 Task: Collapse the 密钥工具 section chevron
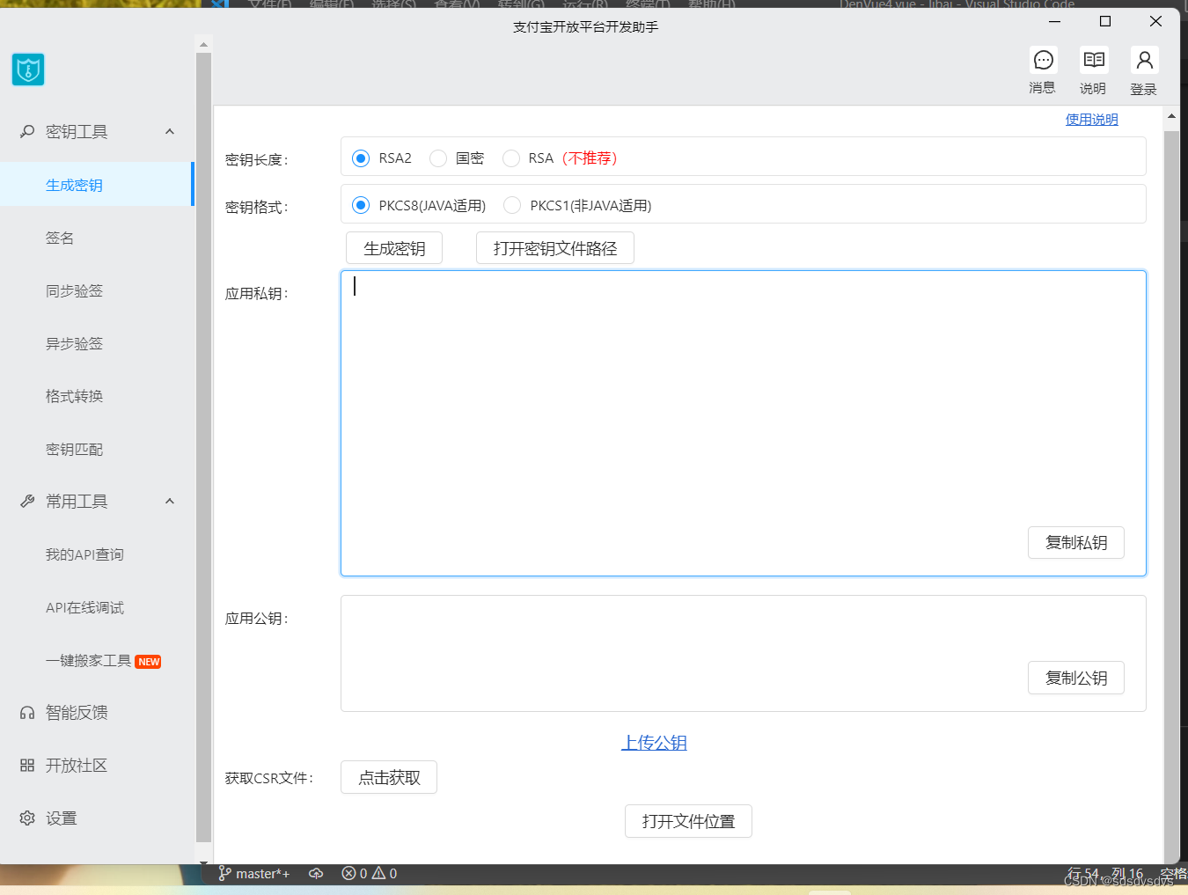pyautogui.click(x=170, y=131)
